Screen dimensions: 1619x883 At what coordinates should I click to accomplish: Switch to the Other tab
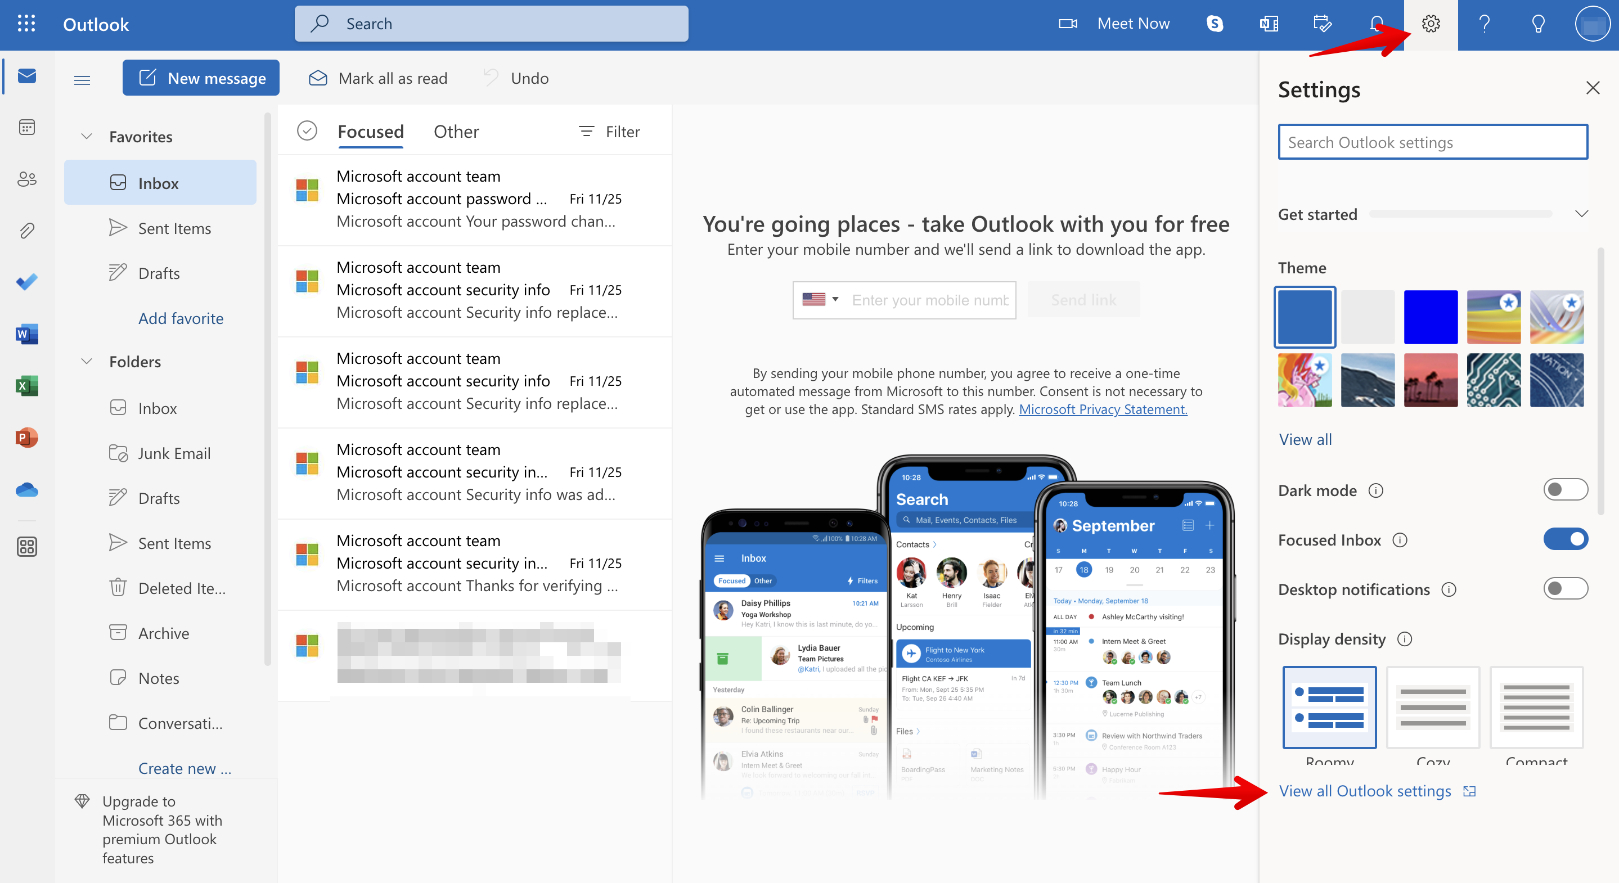pos(456,132)
